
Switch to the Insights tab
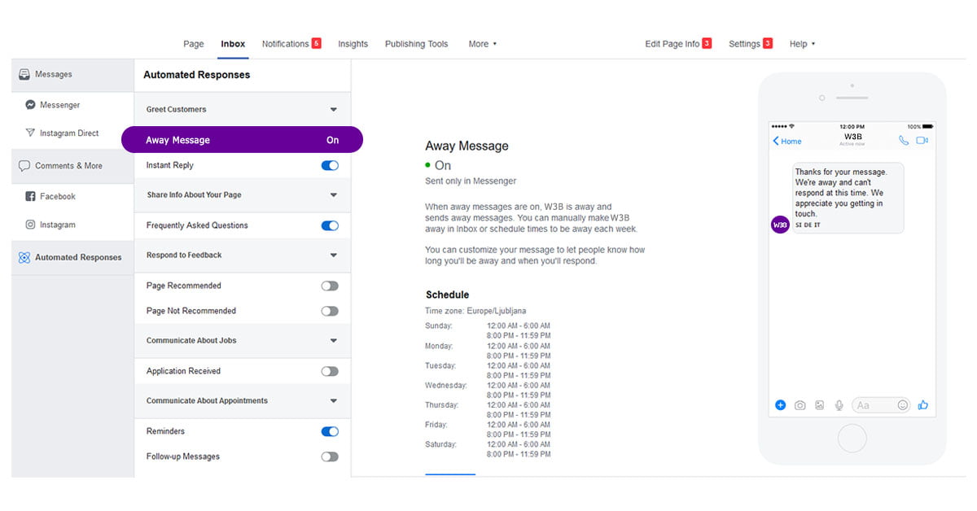(353, 44)
